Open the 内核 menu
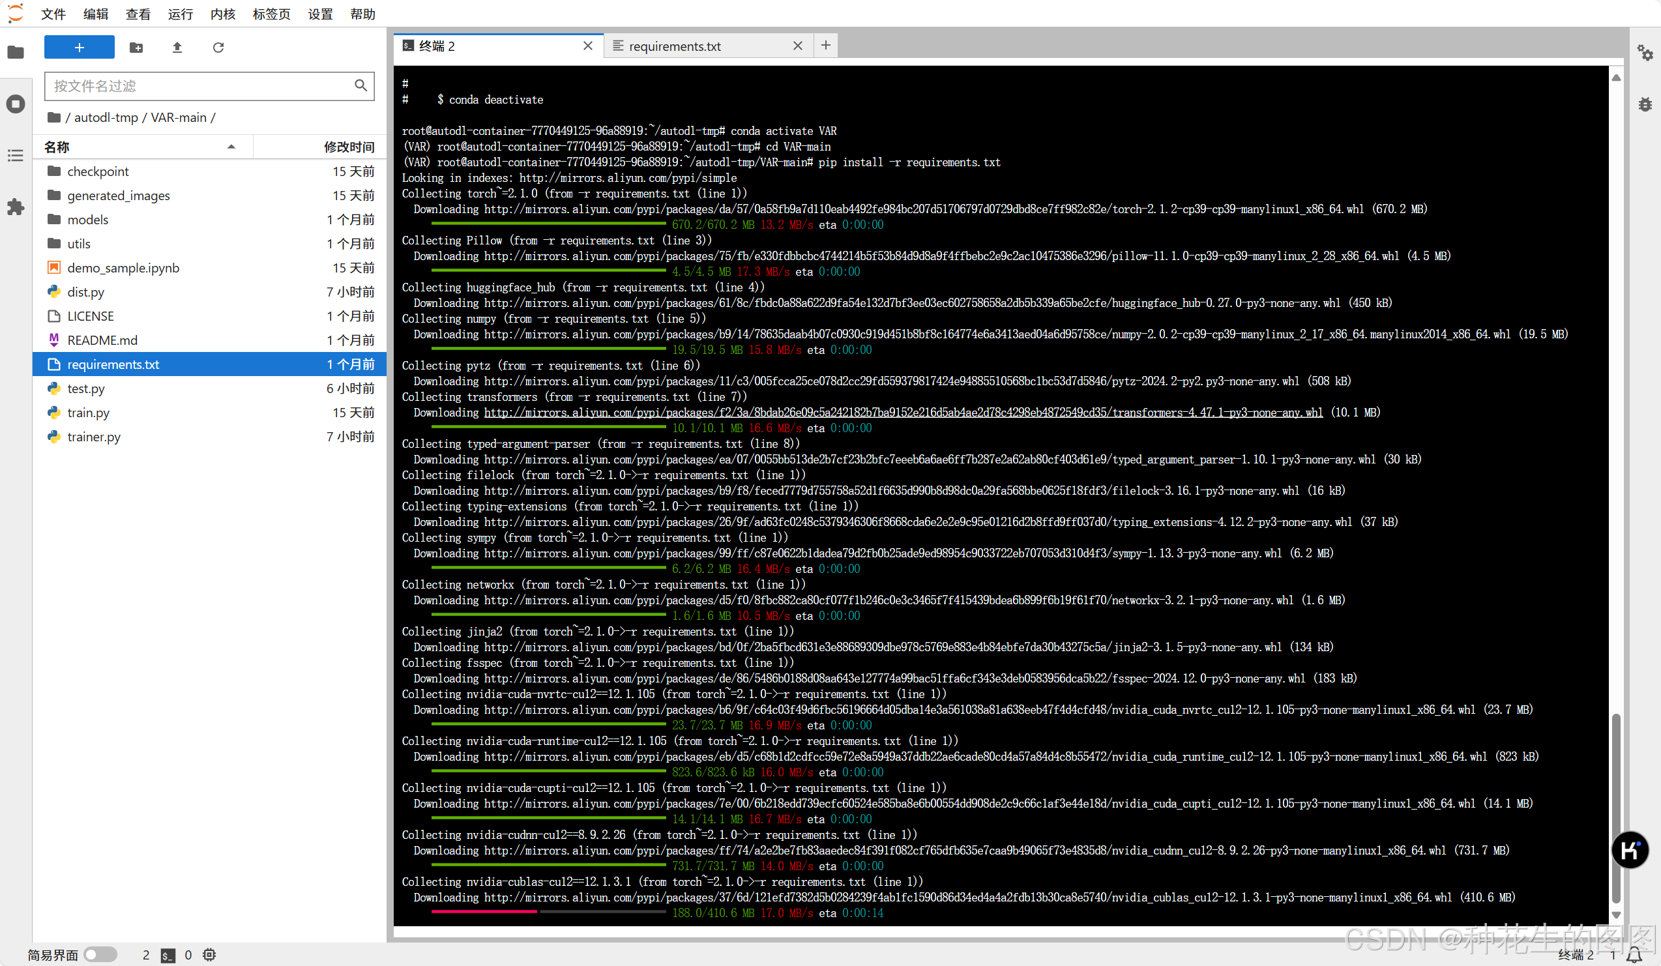This screenshot has width=1661, height=966. (223, 14)
